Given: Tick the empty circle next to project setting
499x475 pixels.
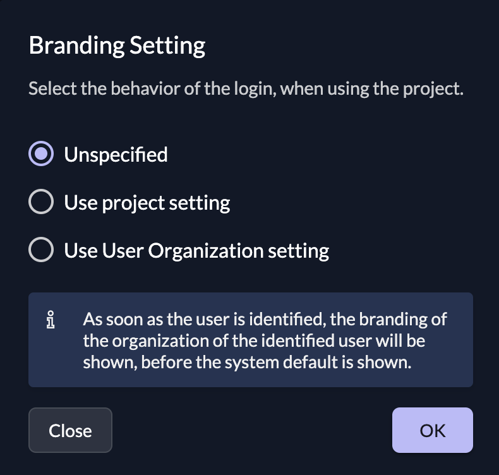Looking at the screenshot, I should click(x=41, y=202).
